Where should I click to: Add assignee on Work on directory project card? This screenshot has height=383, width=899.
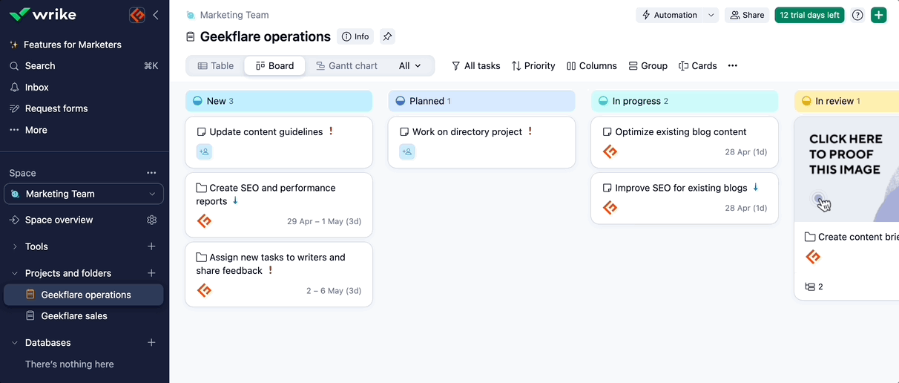coord(407,151)
